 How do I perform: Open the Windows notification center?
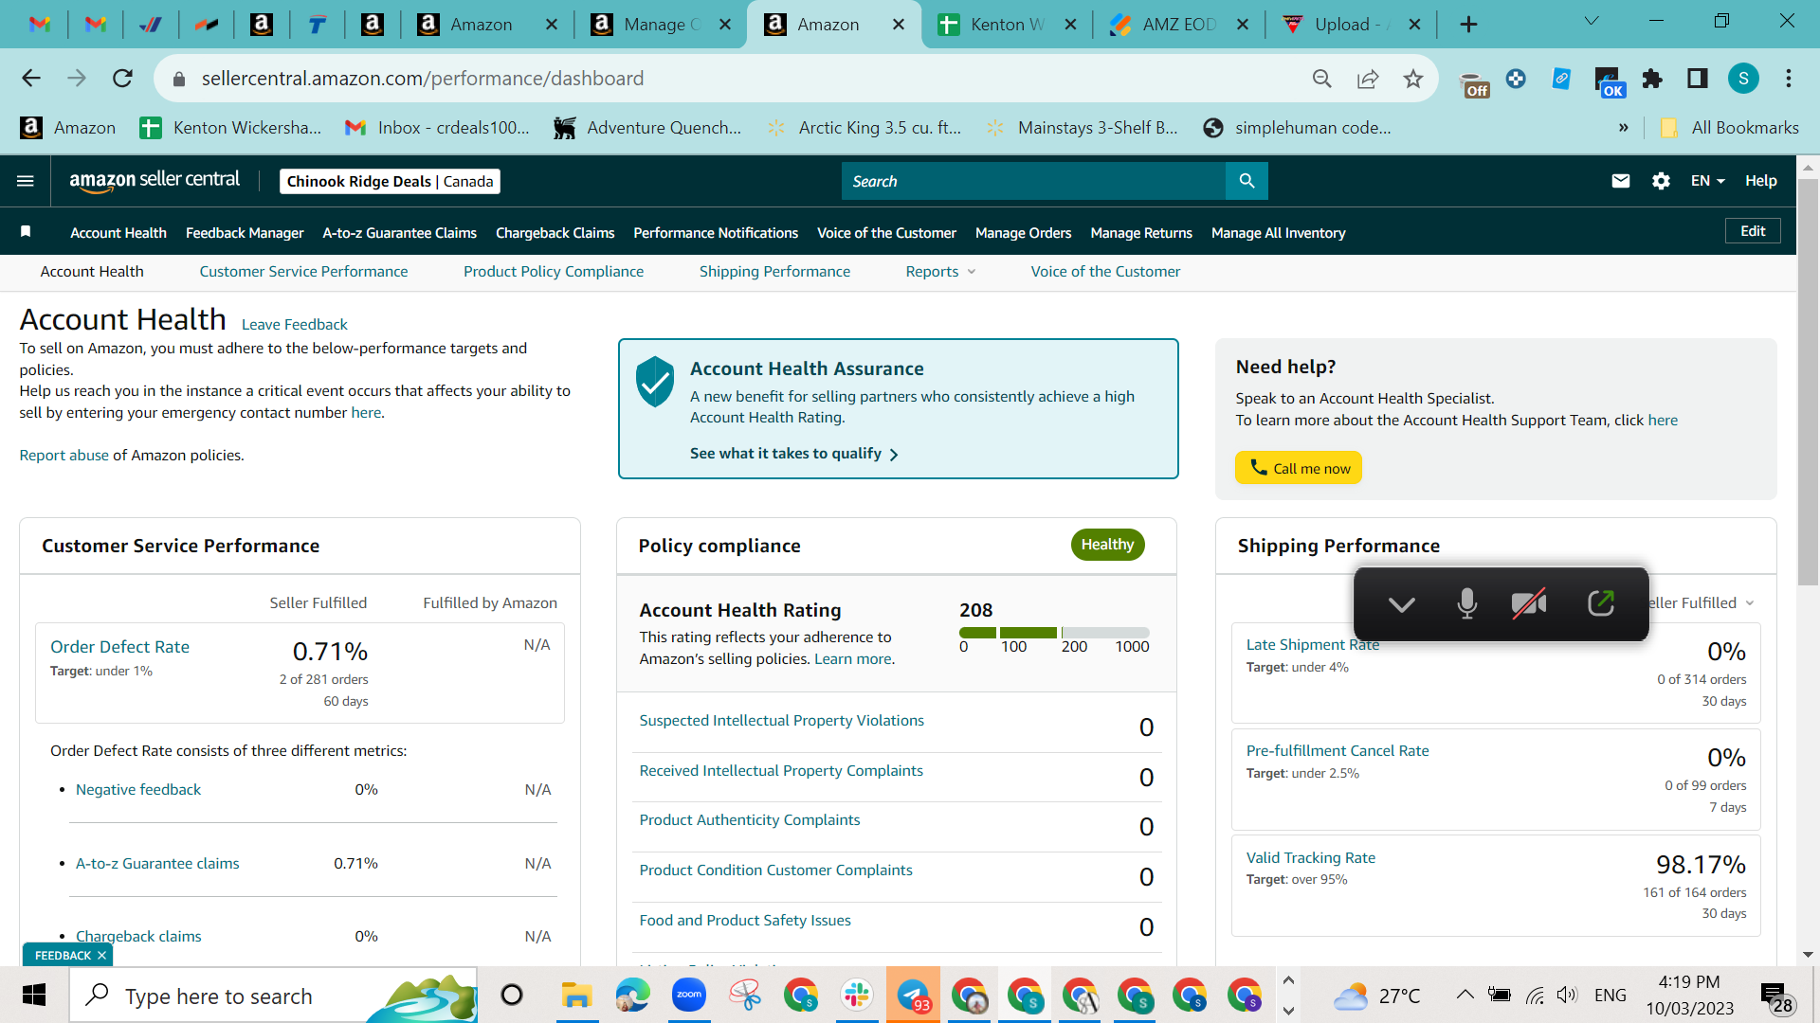[x=1775, y=996]
